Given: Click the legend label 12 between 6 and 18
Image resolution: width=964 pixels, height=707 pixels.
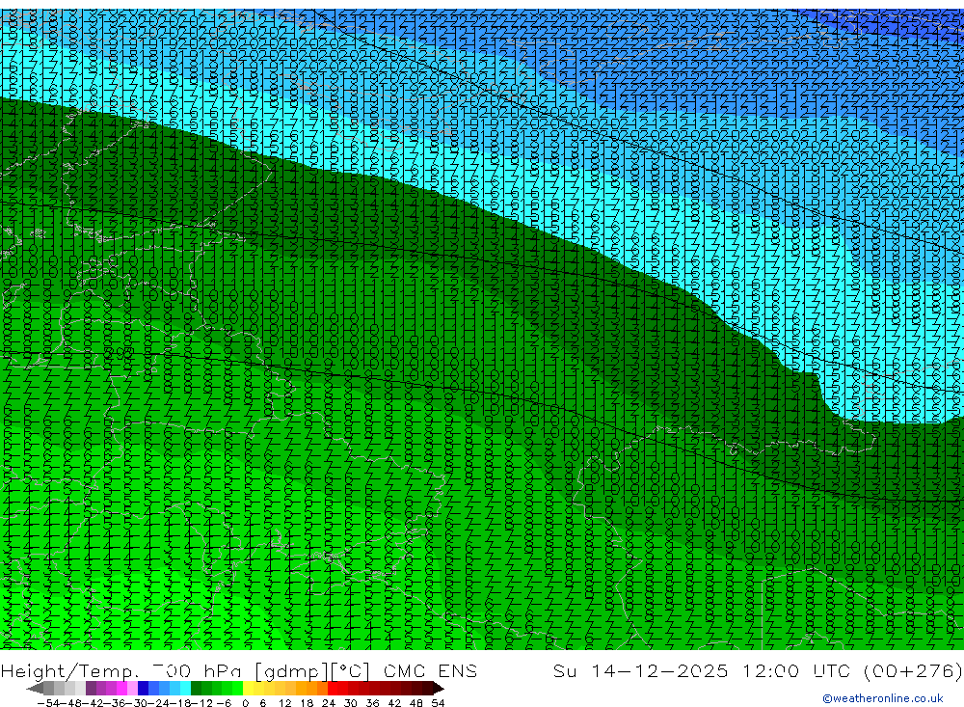Looking at the screenshot, I should click(284, 703).
